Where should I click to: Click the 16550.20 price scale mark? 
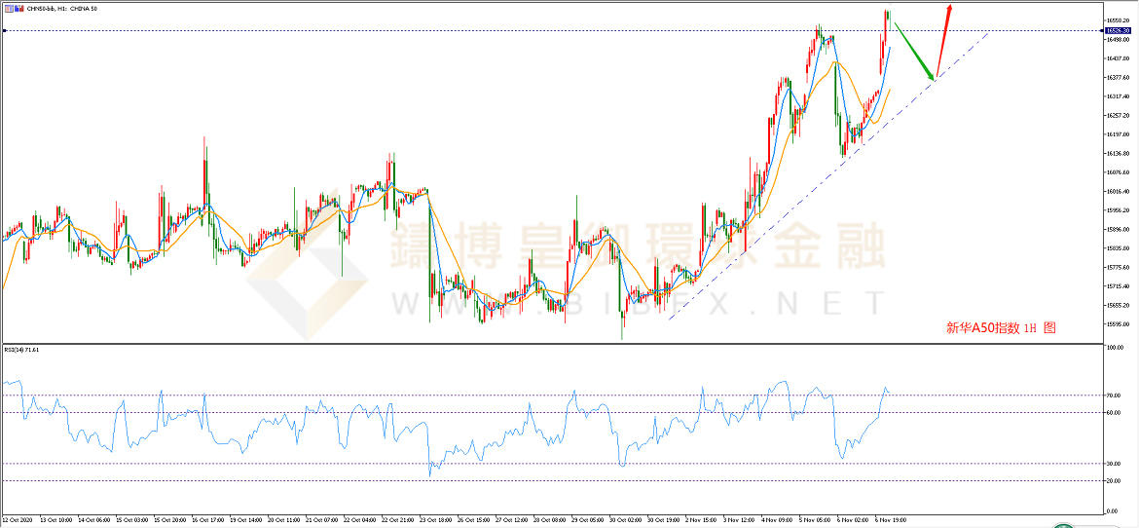(x=1118, y=20)
